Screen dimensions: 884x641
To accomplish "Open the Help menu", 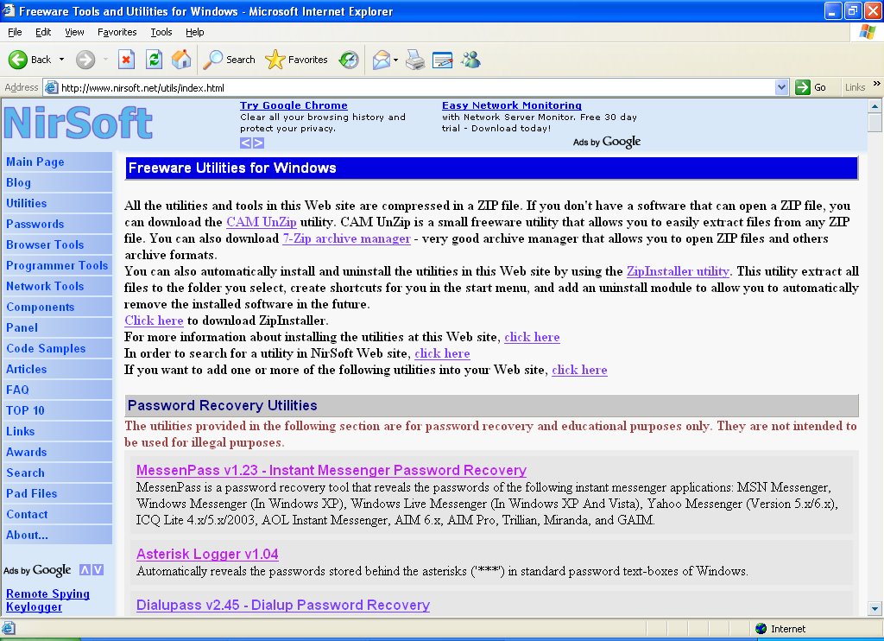I will pos(194,32).
